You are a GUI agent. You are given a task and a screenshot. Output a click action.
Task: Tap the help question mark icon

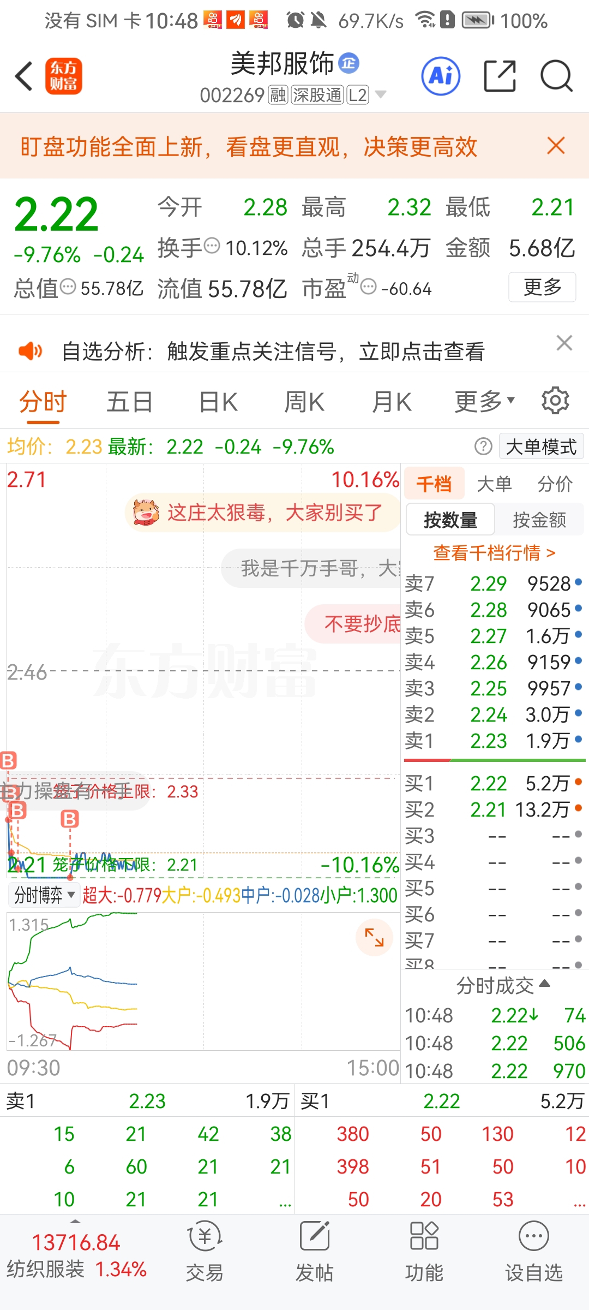(483, 446)
